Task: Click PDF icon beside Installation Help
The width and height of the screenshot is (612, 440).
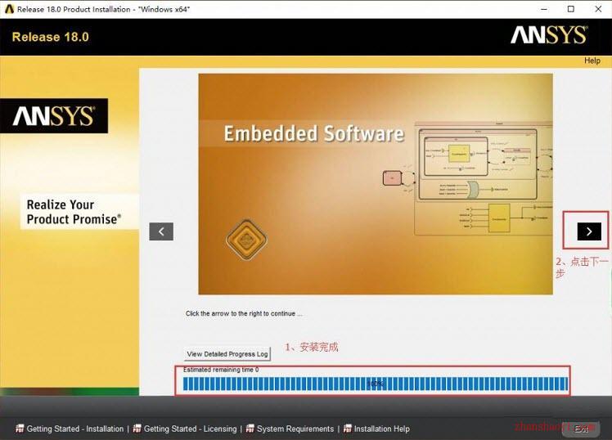Action: [x=348, y=429]
